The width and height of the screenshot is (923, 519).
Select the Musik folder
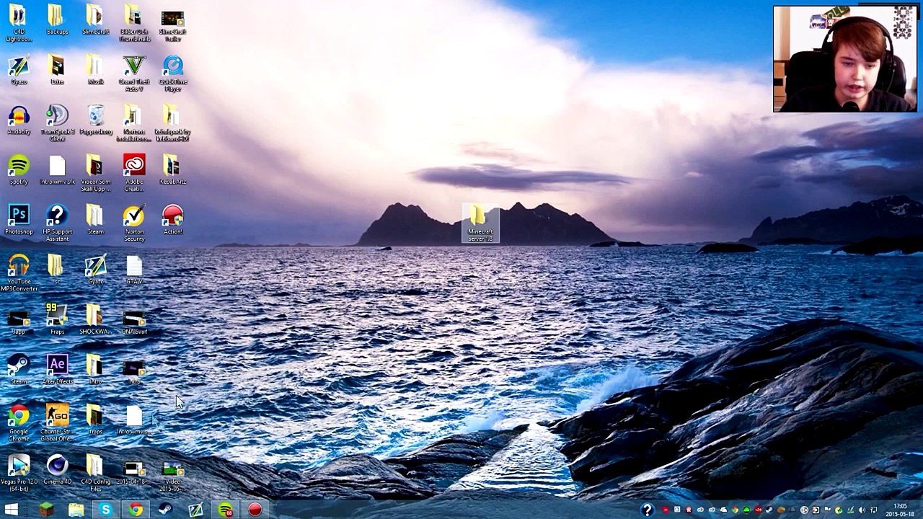point(95,70)
